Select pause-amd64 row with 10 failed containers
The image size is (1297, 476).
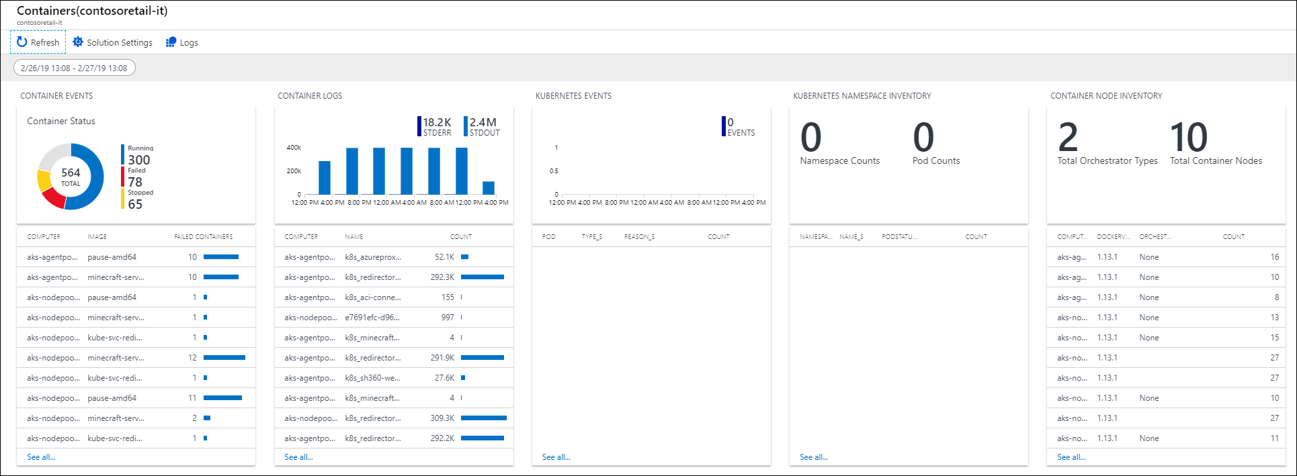tap(136, 257)
